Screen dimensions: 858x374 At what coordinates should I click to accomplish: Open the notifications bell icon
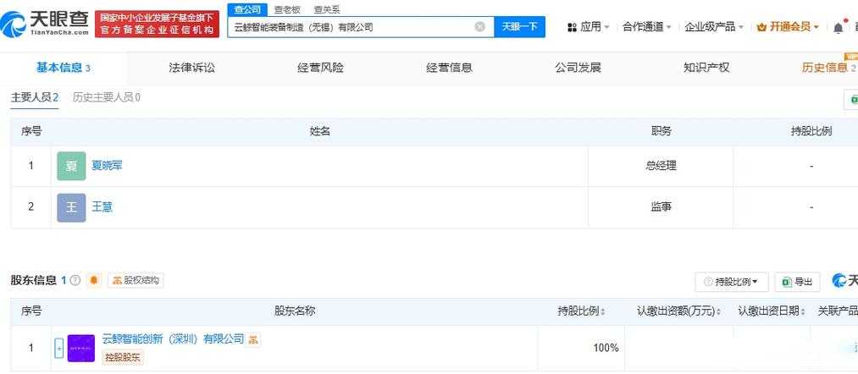(839, 27)
